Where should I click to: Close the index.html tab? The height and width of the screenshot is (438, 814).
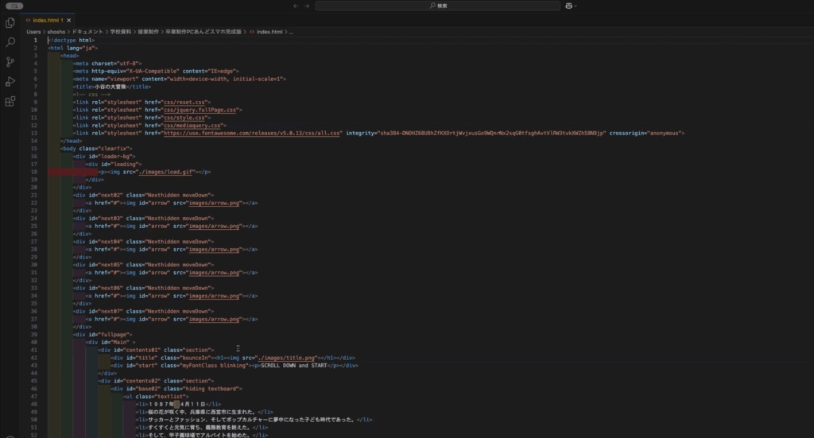69,19
